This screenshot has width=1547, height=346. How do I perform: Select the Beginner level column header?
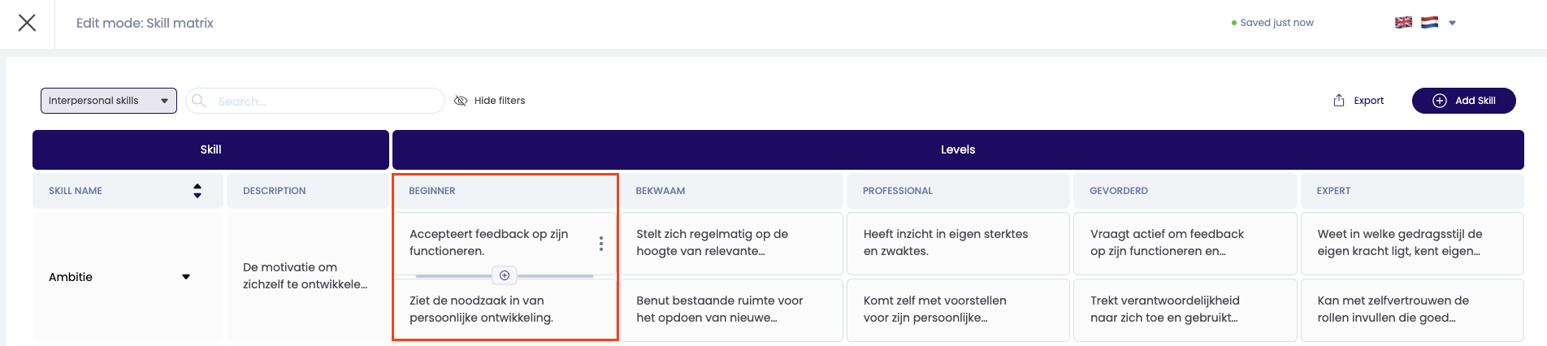tap(504, 191)
